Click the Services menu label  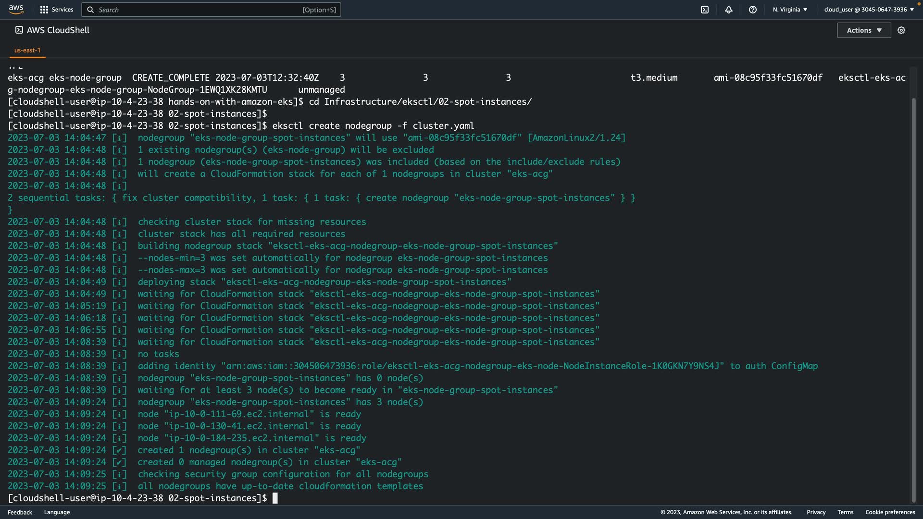[62, 10]
